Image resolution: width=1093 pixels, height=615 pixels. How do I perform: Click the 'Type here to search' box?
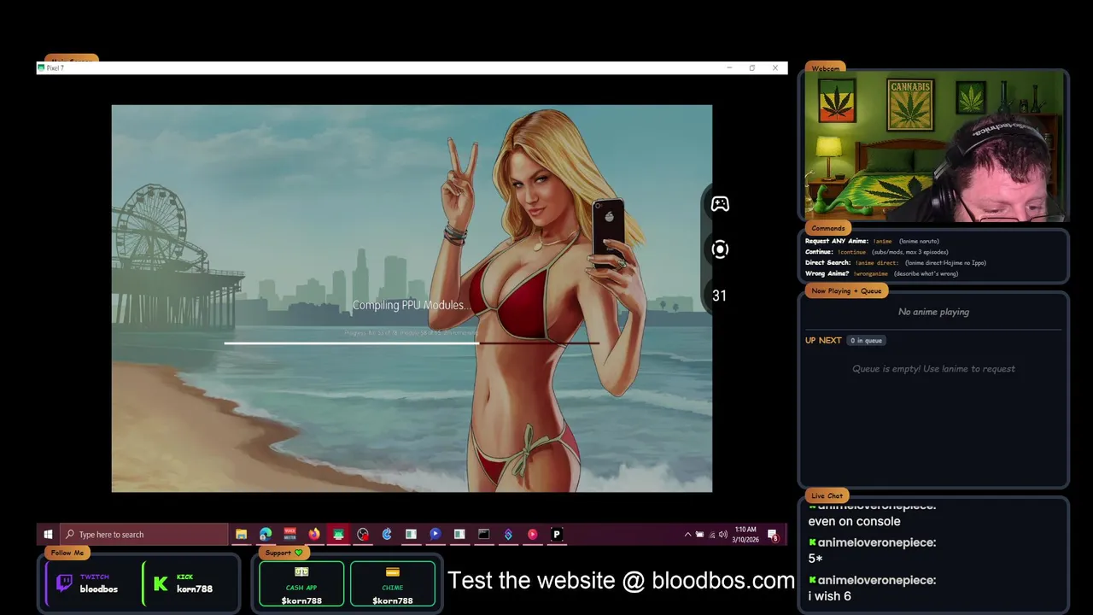click(x=143, y=535)
